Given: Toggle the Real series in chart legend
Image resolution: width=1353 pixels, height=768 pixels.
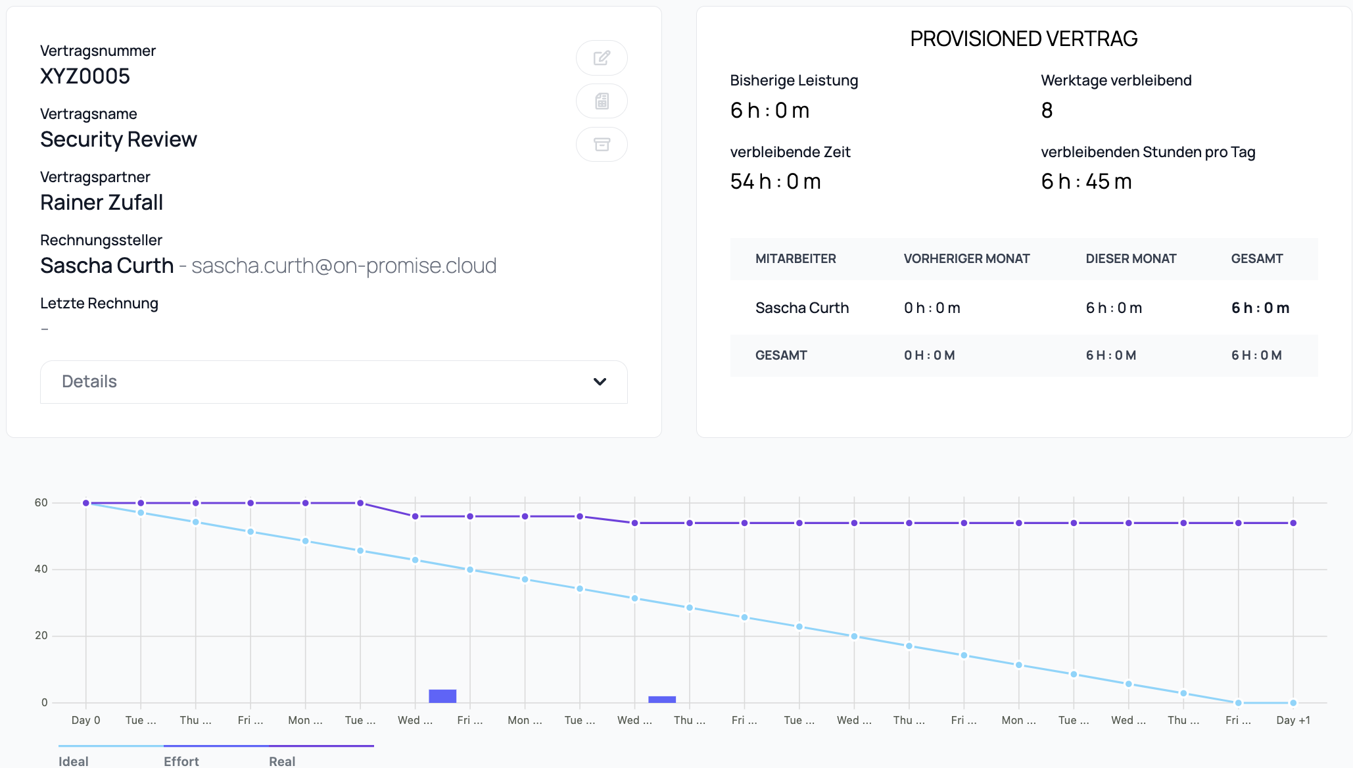Looking at the screenshot, I should [282, 761].
